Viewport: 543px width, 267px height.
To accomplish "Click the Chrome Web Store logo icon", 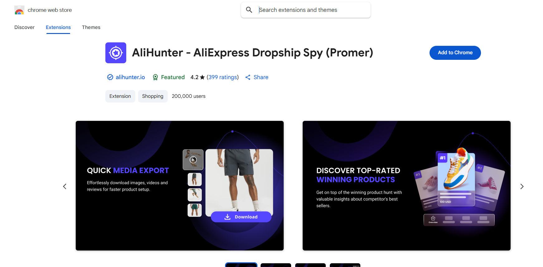I will coord(19,10).
